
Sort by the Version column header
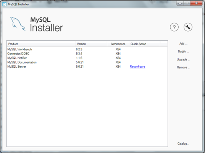[91, 44]
